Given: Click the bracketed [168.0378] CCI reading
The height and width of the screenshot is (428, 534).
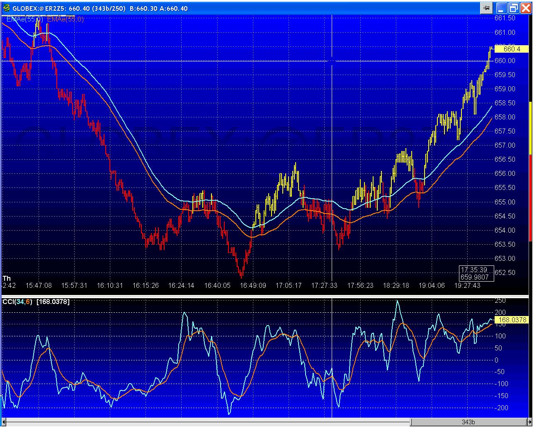Looking at the screenshot, I should click(x=53, y=302).
